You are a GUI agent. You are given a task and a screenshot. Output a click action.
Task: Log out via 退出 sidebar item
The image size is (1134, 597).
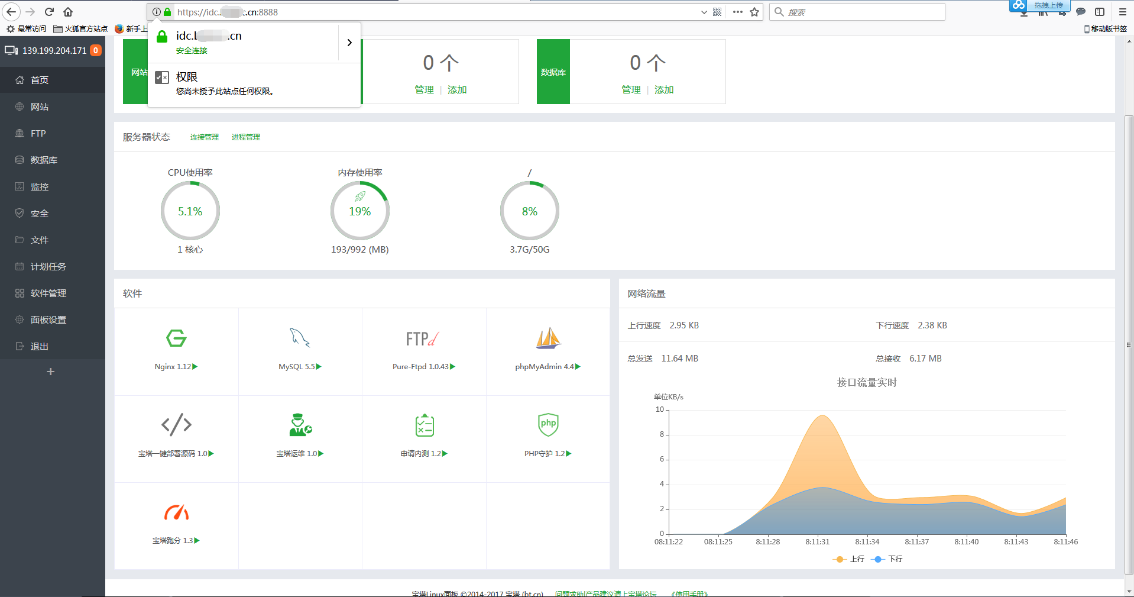(x=53, y=346)
